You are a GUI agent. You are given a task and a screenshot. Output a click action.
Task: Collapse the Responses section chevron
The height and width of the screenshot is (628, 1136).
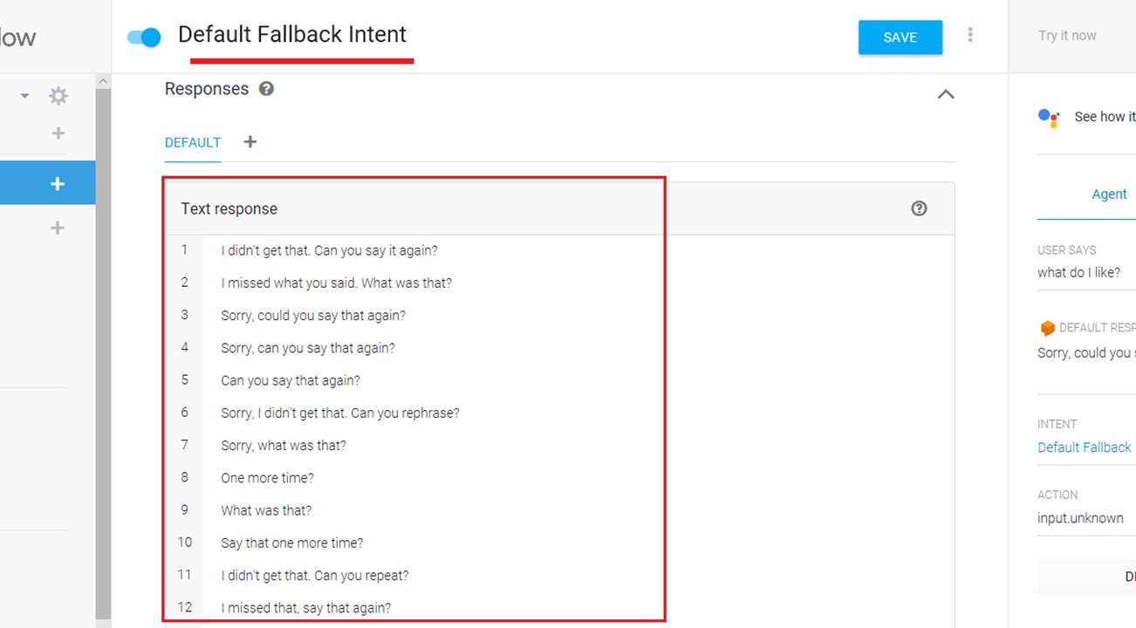coord(945,94)
